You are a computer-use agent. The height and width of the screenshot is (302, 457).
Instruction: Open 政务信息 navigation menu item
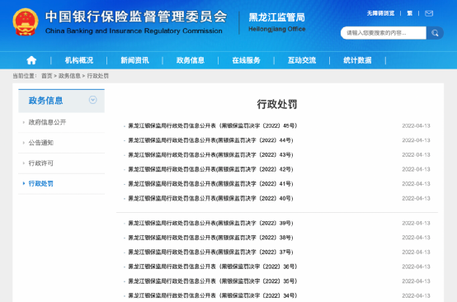tap(191, 60)
